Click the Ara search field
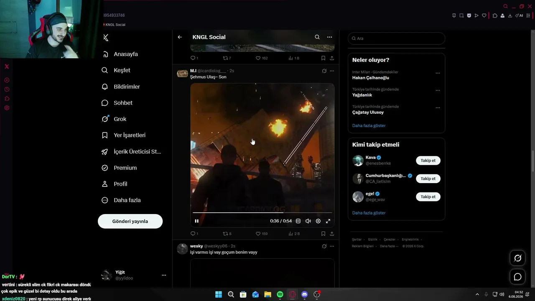This screenshot has width=535, height=301. [x=396, y=38]
